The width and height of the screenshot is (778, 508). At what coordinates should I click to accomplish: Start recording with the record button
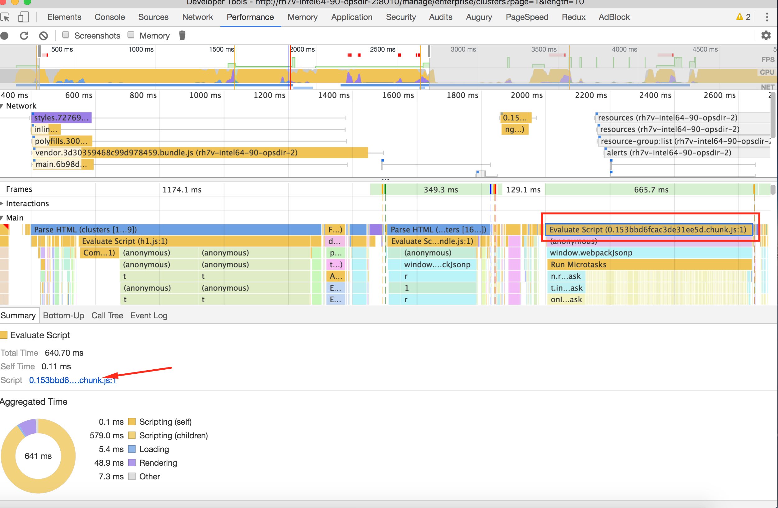point(5,36)
